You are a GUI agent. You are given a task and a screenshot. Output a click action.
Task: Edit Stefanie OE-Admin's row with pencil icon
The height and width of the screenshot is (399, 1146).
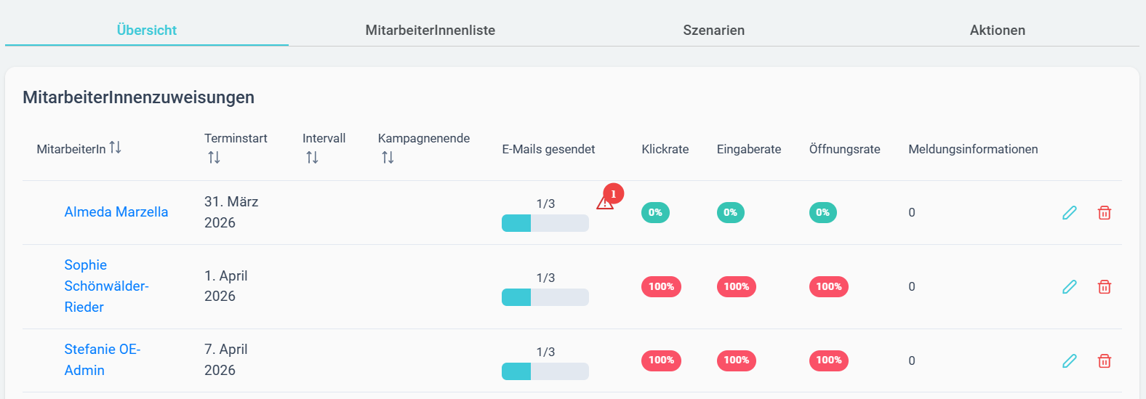pos(1070,360)
